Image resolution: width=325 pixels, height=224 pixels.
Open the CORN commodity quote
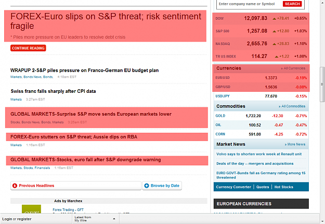[220, 134]
